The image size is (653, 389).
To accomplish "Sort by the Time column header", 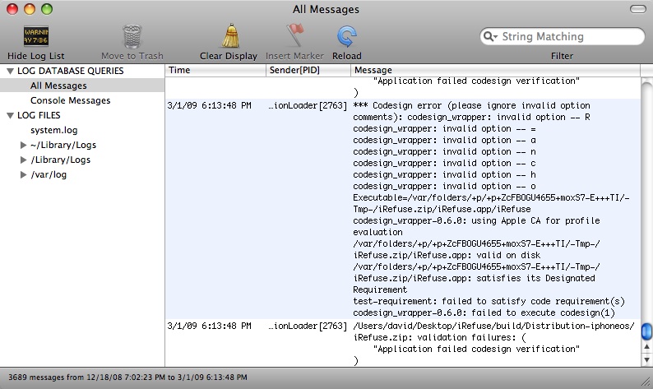I will pos(215,70).
